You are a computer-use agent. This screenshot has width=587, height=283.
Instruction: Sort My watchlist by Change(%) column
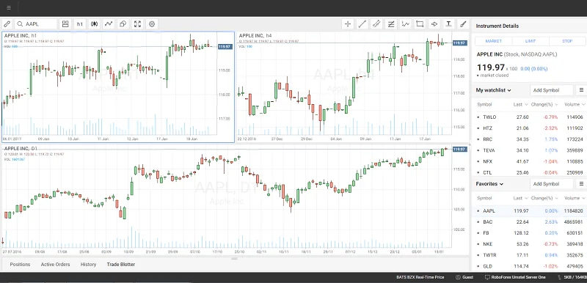point(544,104)
